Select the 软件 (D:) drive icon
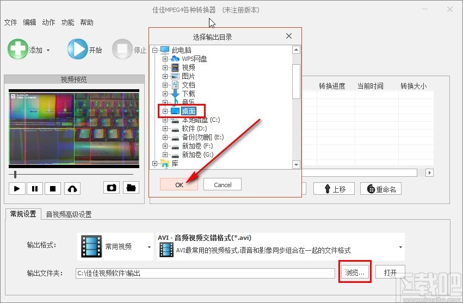Viewport: 463px width, 303px height. [x=175, y=129]
